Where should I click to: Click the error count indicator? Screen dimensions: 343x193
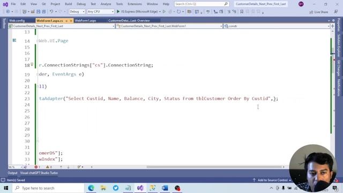pyautogui.click(x=37, y=167)
